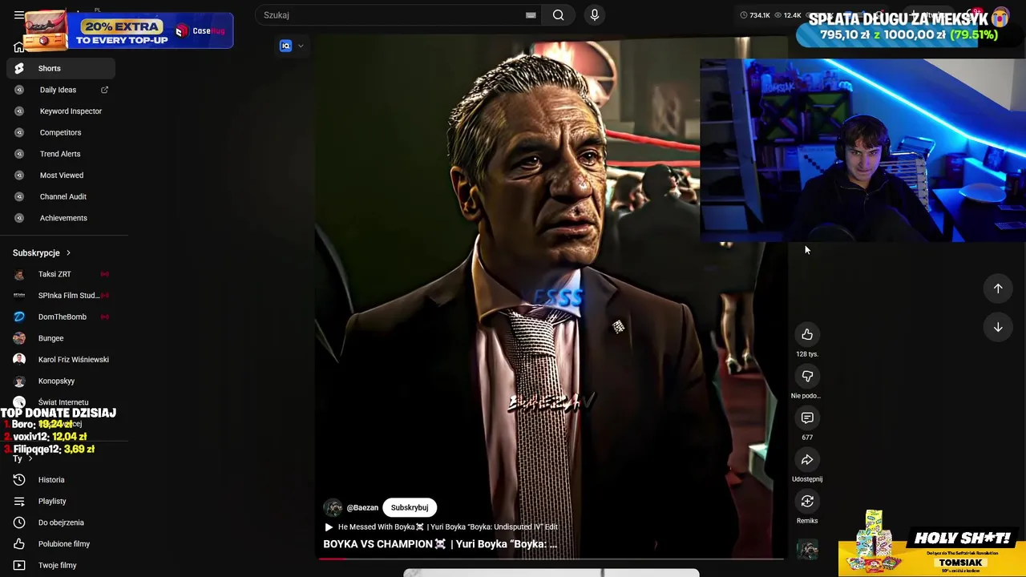1026x577 pixels.
Task: Open Bungee channel avatar
Action: click(19, 338)
